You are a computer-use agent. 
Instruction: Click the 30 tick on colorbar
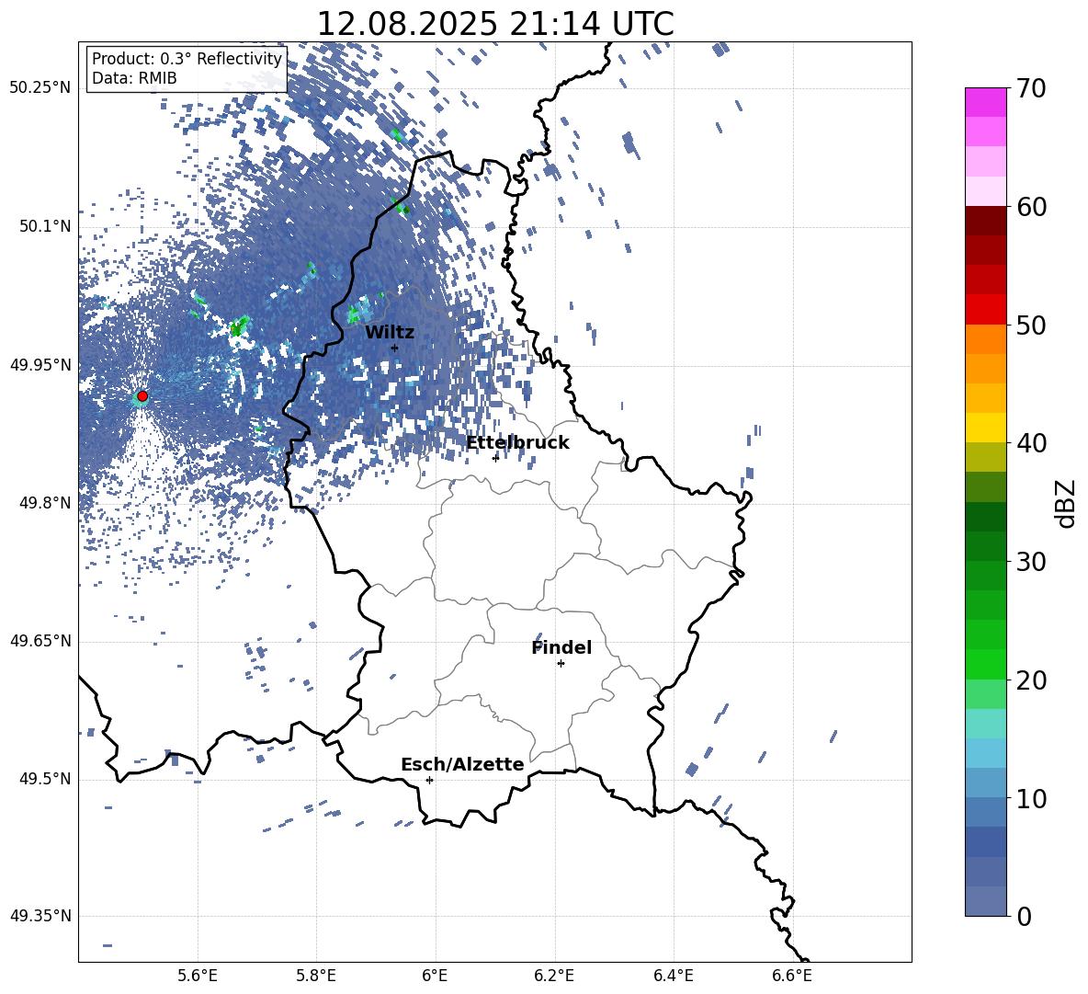pos(1031,562)
